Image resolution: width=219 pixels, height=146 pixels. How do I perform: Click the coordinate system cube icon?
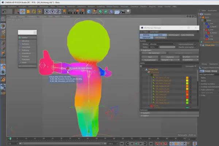pyautogui.click(x=64, y=12)
